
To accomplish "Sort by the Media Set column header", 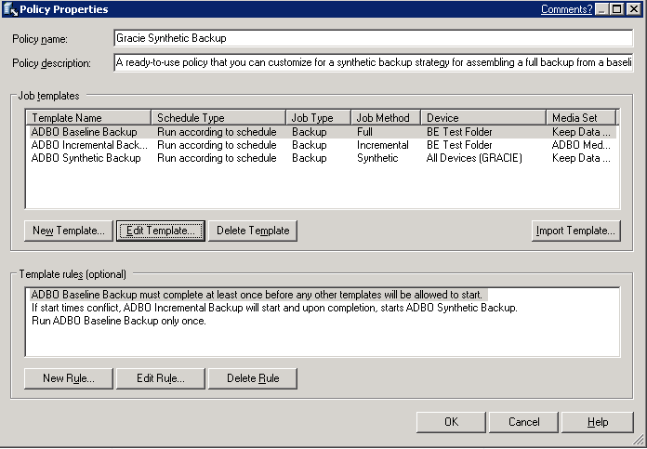I will point(581,118).
